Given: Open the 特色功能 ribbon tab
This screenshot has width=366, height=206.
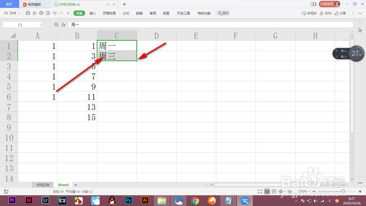Looking at the screenshot, I should pos(204,13).
